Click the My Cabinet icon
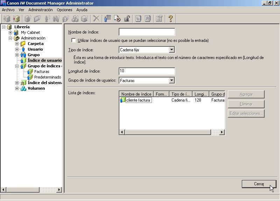 (16, 32)
